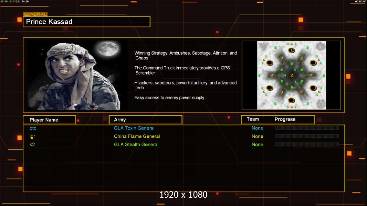
Task: Click the Winning Strategy description text
Action: click(x=186, y=56)
